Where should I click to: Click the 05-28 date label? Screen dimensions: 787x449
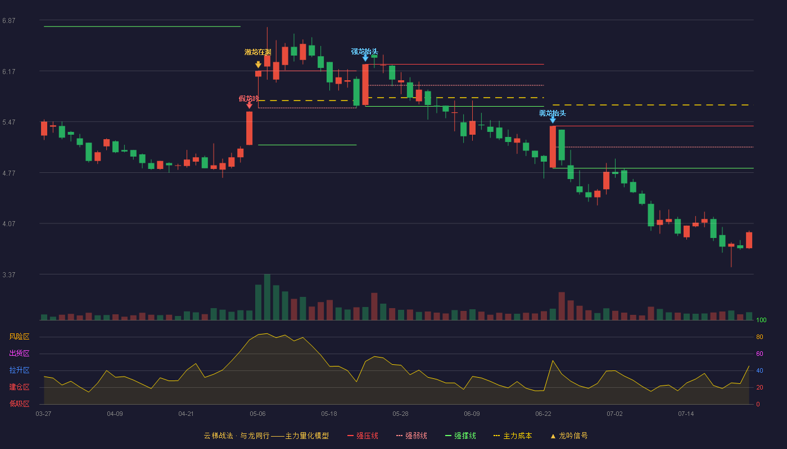point(400,414)
